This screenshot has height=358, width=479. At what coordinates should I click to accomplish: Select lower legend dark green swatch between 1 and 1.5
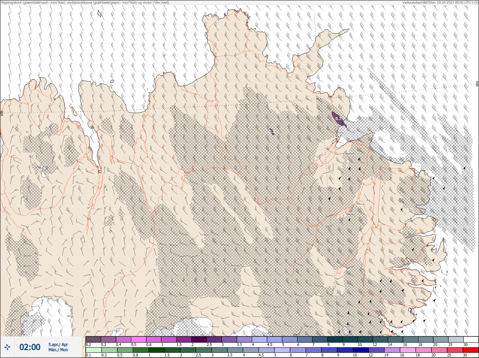(x=156, y=350)
